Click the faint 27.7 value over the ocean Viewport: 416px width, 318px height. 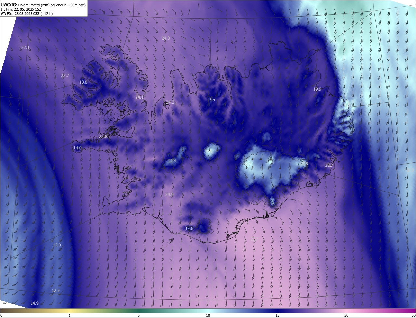click(254, 239)
